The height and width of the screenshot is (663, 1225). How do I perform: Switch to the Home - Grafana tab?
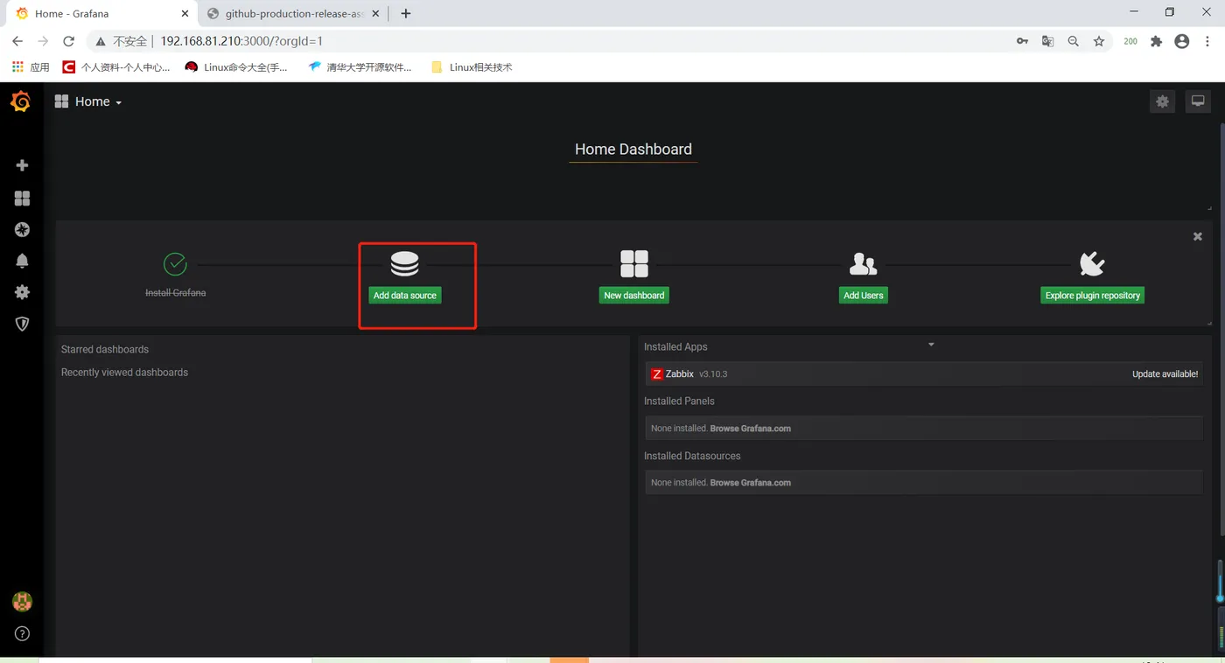click(x=101, y=14)
